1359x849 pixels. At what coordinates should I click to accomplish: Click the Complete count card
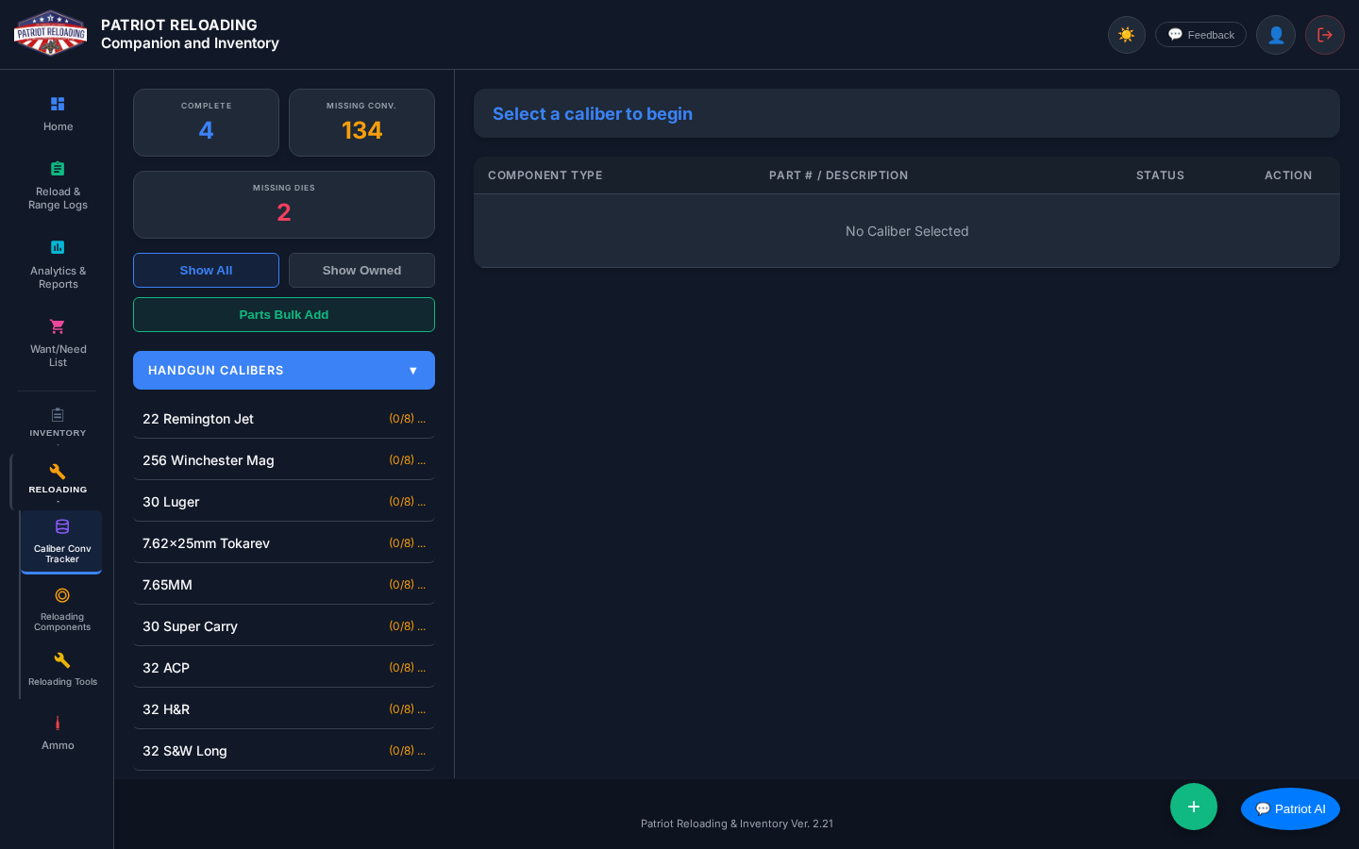[206, 123]
